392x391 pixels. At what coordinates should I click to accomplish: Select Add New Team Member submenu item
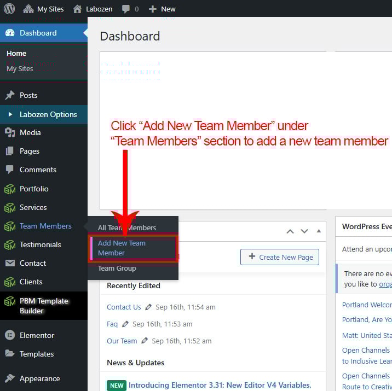[x=122, y=248]
